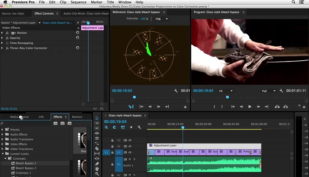Click the Program monitor playhead scrubber
The width and height of the screenshot is (309, 177).
228,97
